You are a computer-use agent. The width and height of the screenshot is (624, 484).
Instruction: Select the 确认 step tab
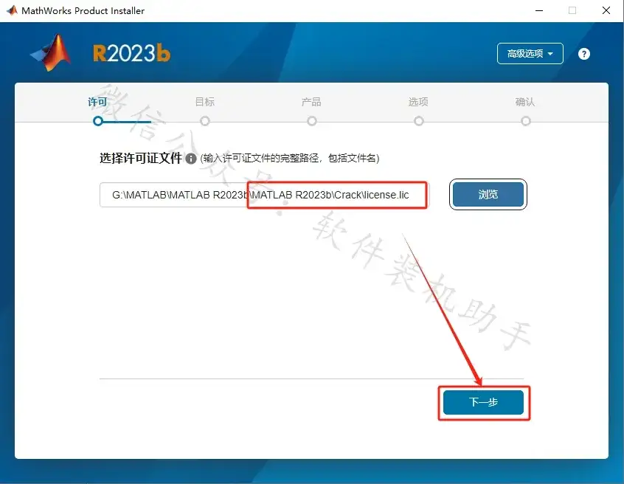click(x=525, y=102)
